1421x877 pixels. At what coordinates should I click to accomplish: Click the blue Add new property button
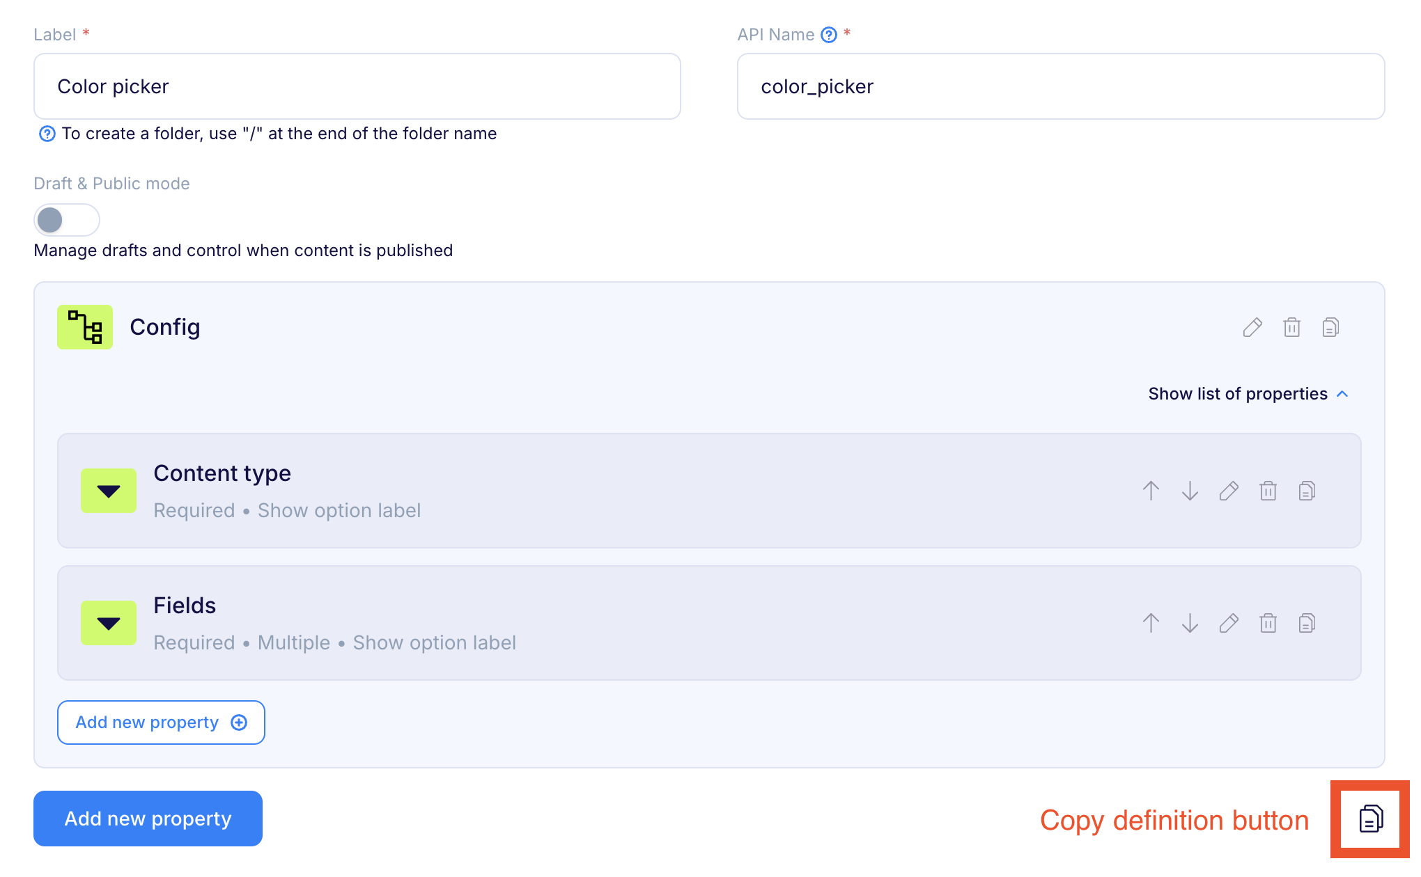tap(148, 819)
